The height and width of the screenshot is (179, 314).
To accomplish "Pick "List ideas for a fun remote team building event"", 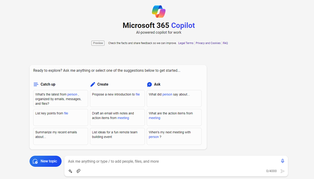I will point(117,136).
